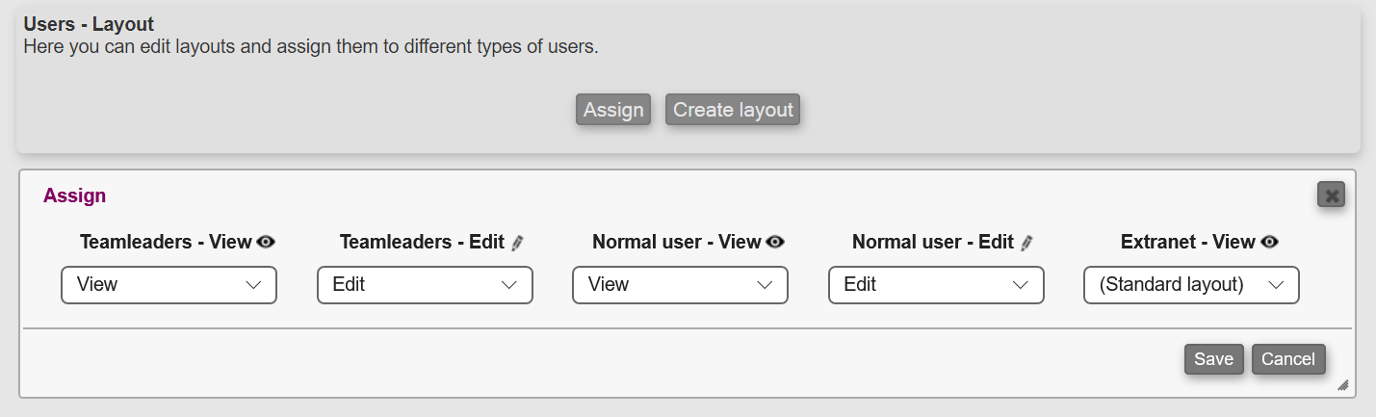Click the Normal user - Edit column label
The height and width of the screenshot is (417, 1376).
coord(932,243)
